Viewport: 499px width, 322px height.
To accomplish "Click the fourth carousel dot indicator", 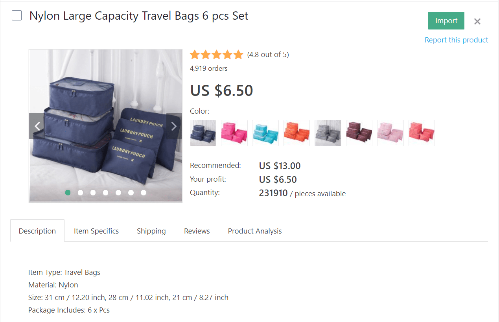I will [x=105, y=193].
